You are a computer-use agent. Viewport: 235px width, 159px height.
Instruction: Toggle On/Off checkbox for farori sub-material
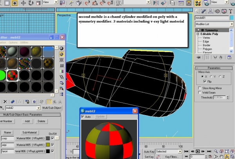pyautogui.click(x=52, y=151)
